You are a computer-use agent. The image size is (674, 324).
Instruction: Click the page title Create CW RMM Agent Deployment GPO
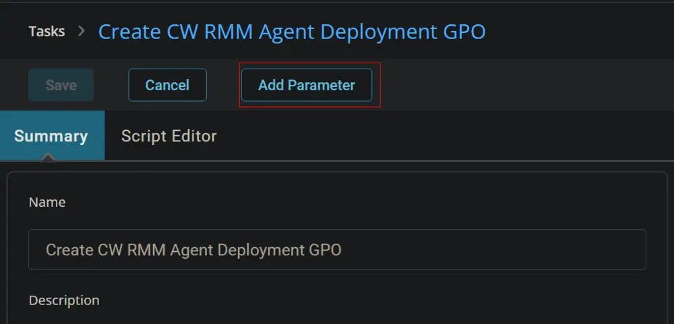(292, 32)
